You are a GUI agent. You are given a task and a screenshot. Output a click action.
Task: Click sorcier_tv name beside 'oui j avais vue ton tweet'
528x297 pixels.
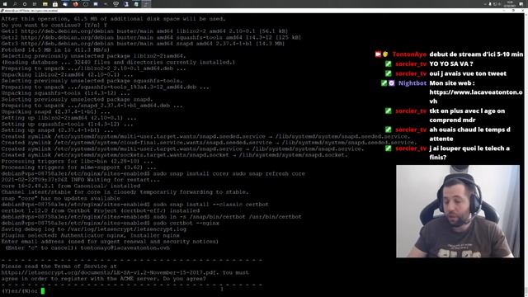[x=411, y=73]
